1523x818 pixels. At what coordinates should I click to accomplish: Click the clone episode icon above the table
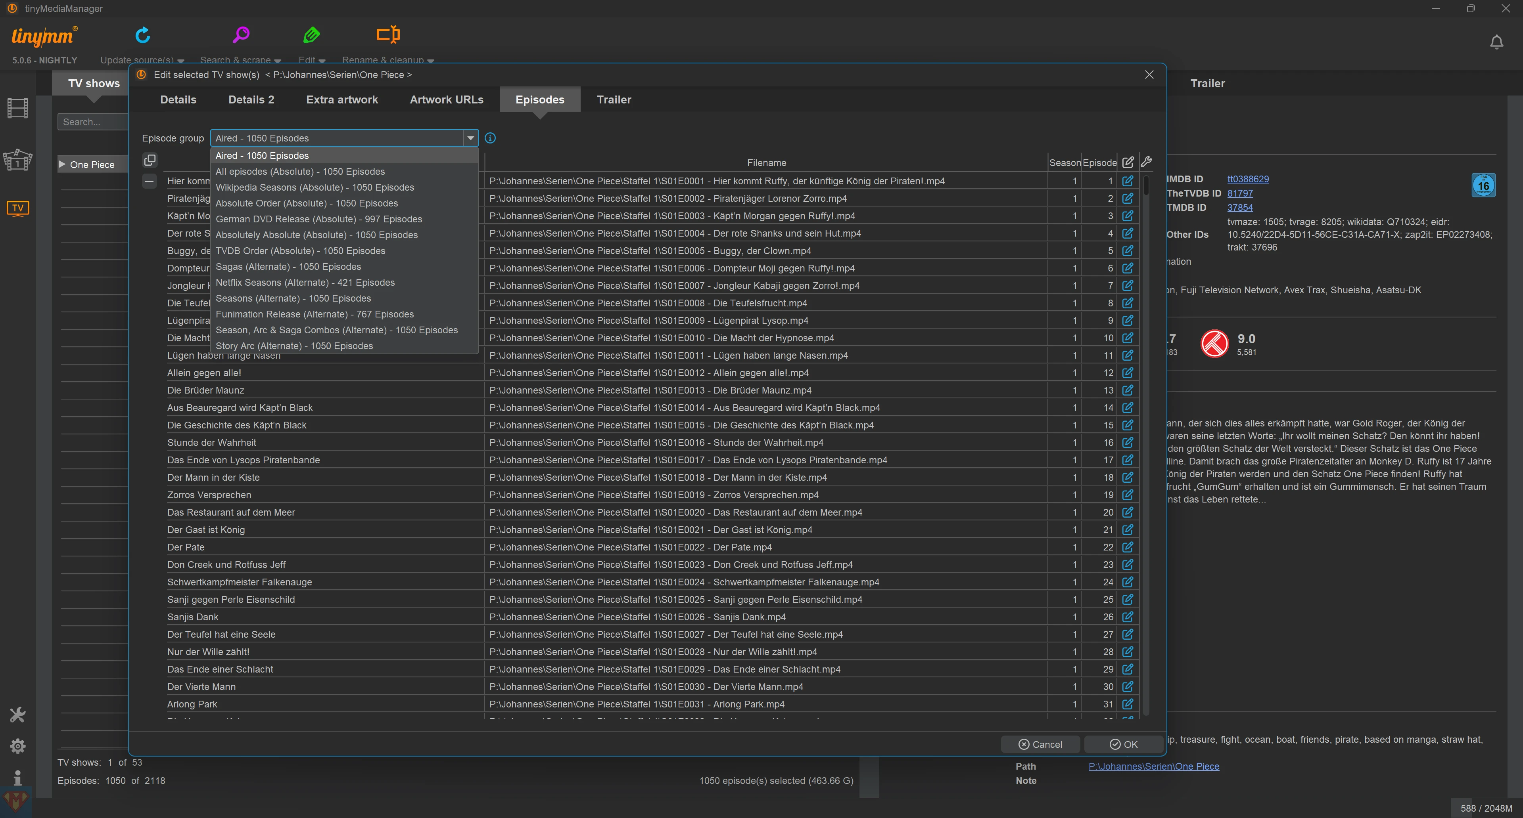[150, 160]
